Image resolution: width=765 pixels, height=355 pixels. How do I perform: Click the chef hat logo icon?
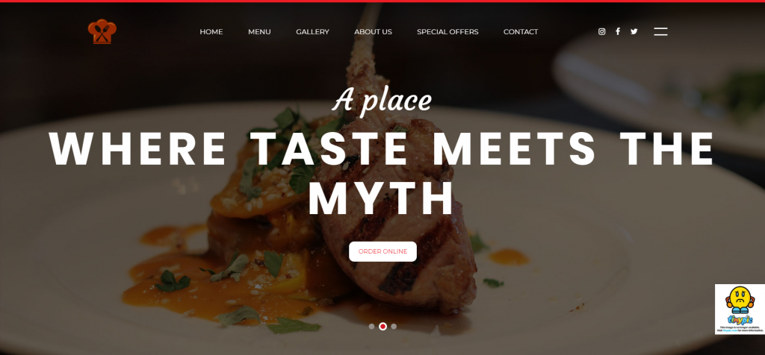(102, 31)
